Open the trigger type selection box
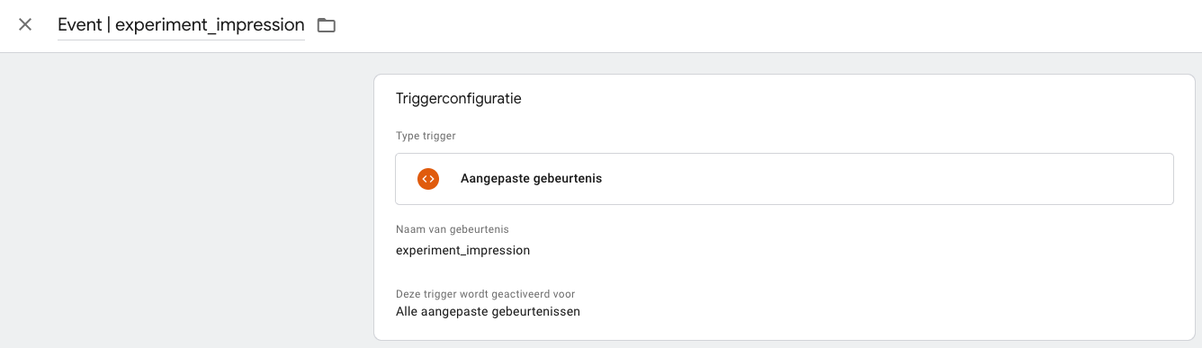 pyautogui.click(x=785, y=179)
